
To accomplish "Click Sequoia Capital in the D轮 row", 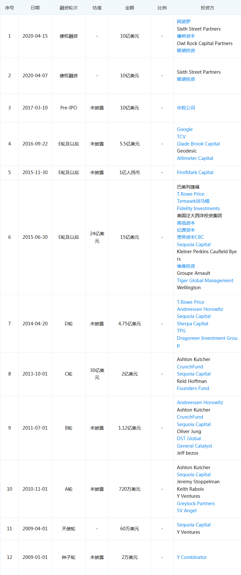I will (194, 316).
